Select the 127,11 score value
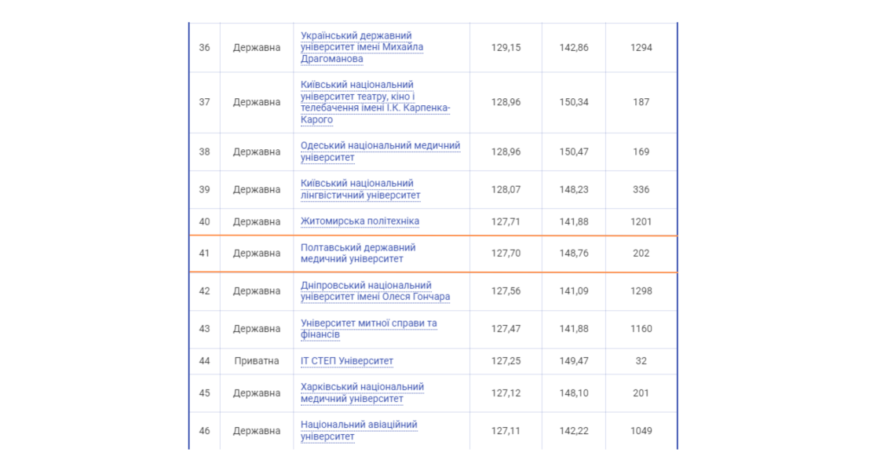This screenshot has width=895, height=471. [x=506, y=431]
